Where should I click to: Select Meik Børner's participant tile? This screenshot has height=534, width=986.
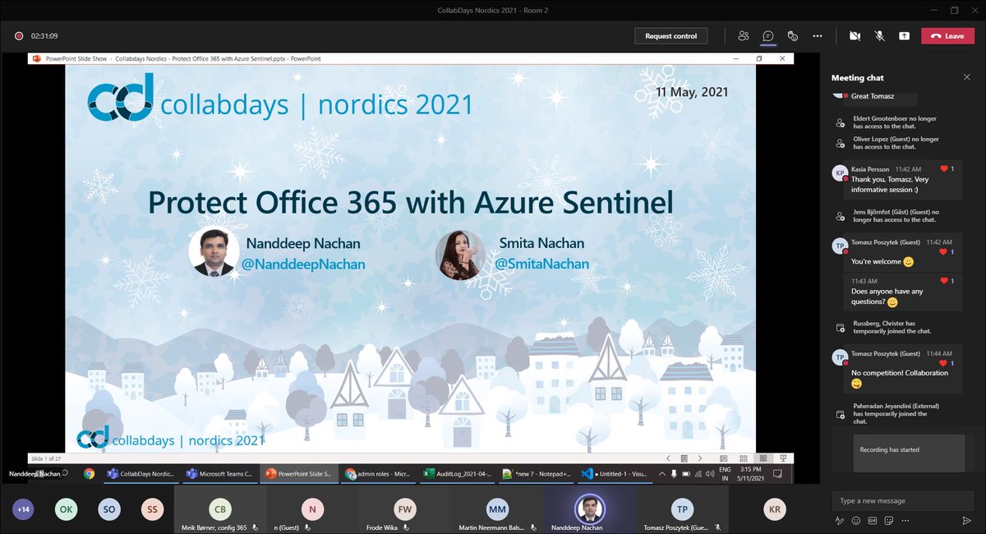[x=220, y=509]
